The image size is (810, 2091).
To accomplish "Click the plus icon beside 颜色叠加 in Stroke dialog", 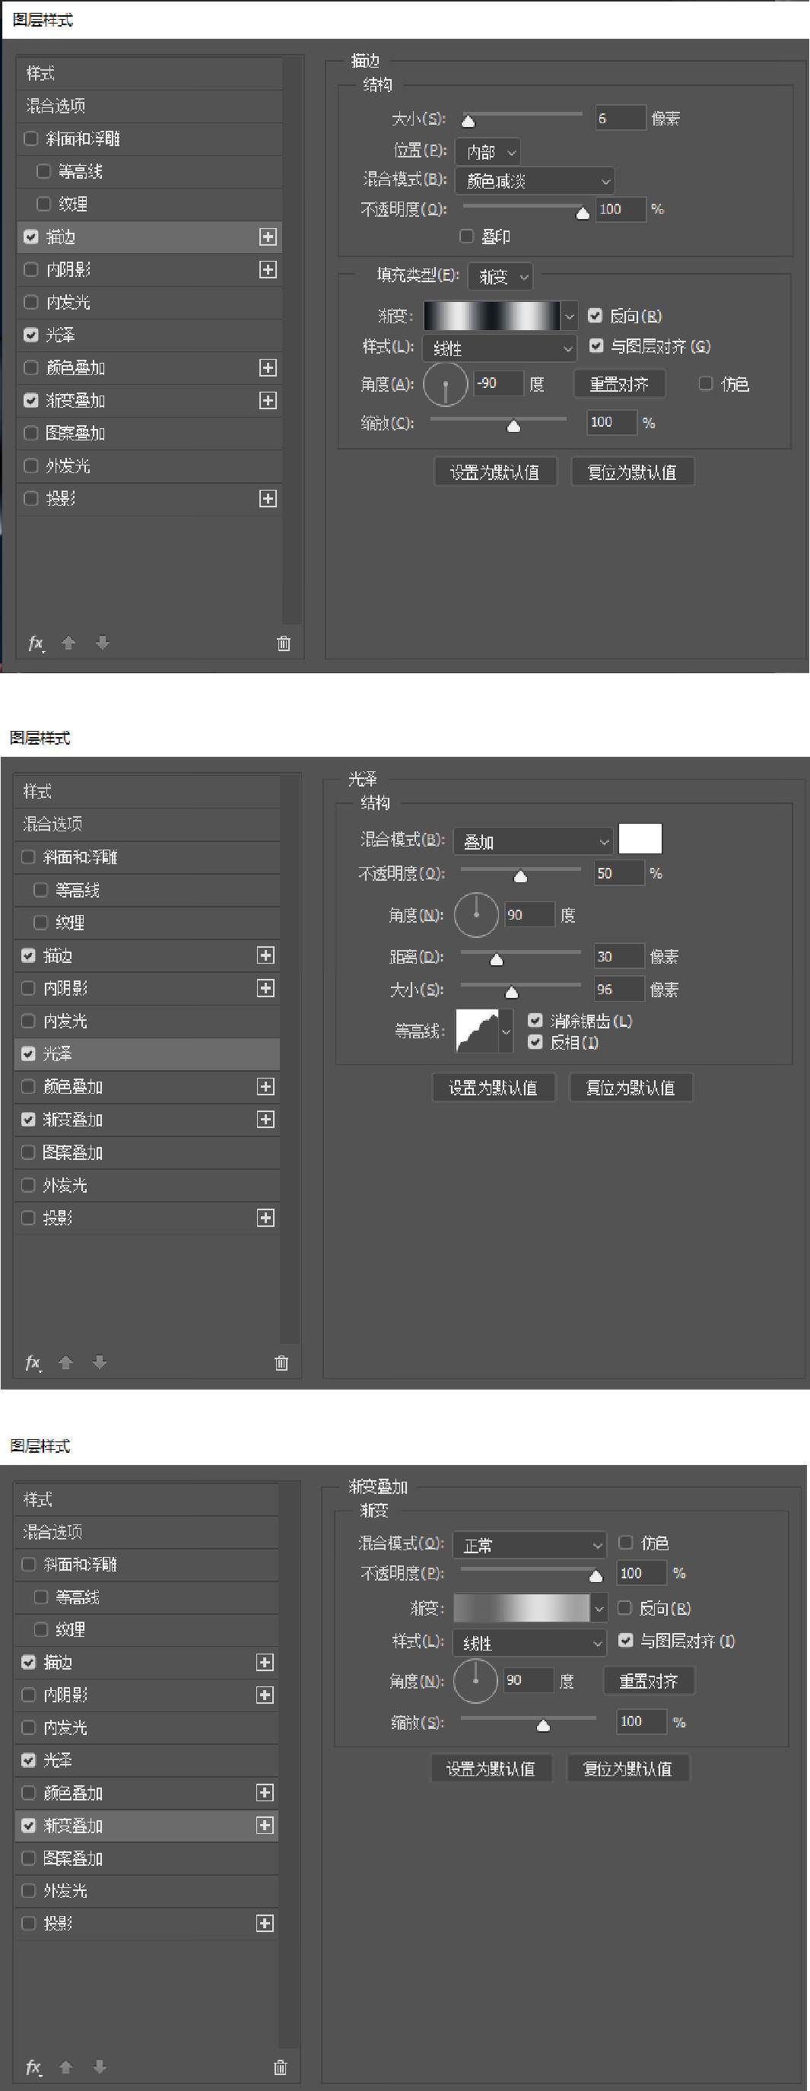I will (x=268, y=367).
